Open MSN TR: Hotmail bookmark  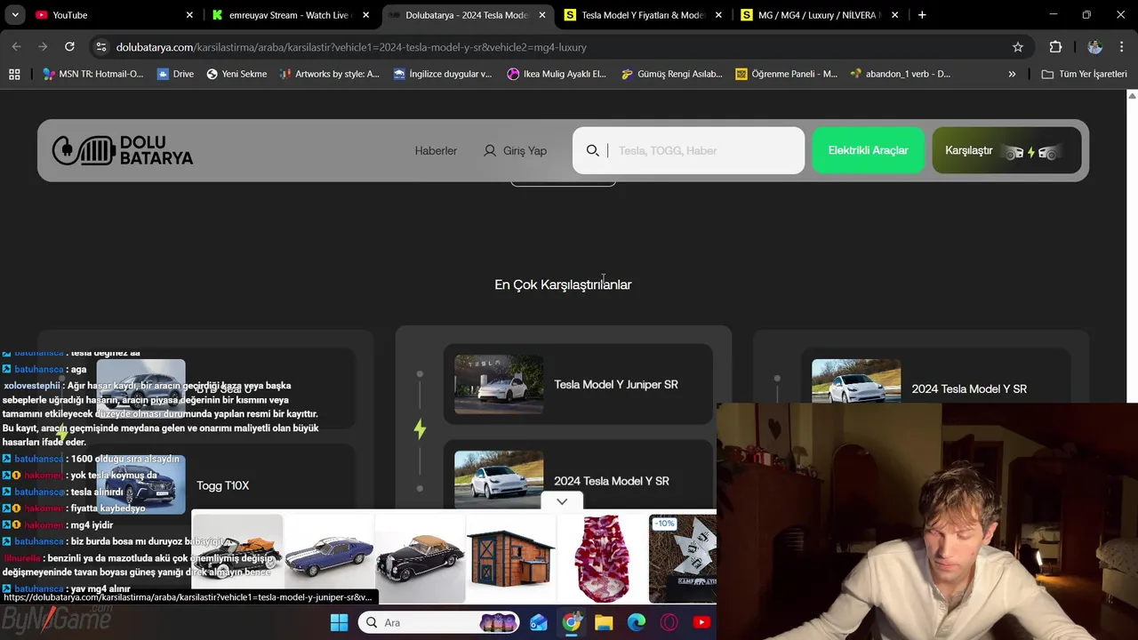coord(93,74)
